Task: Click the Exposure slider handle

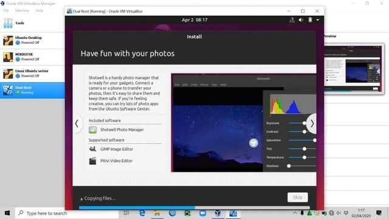Action: 304,123
